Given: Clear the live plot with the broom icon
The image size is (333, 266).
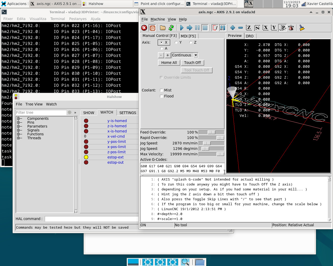Looking at the screenshot, I should (x=302, y=28).
